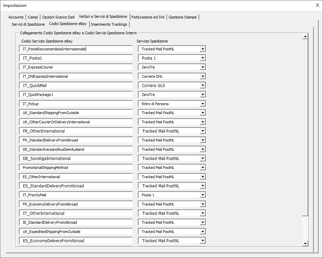This screenshot has height=258, width=323.
Task: Select the IT_QuickPackage1 code field
Action: [x=76, y=95]
